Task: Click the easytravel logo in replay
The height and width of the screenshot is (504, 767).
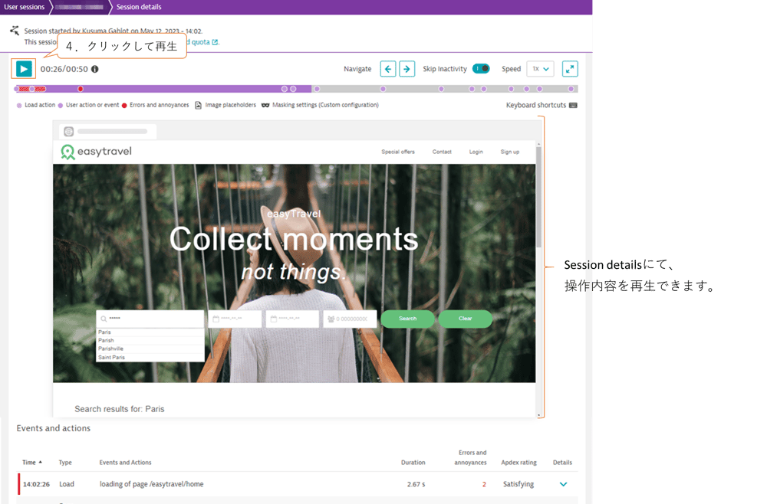Action: coord(97,152)
